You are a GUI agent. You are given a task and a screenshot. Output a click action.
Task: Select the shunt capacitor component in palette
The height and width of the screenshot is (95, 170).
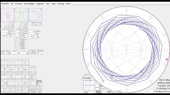coord(11,62)
